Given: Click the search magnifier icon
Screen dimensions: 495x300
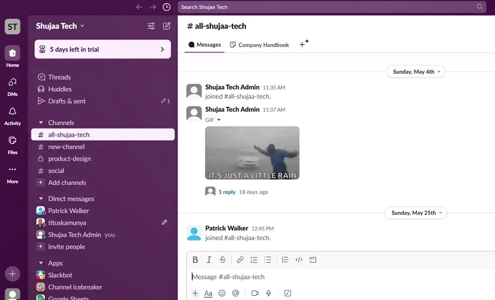Looking at the screenshot, I should [x=479, y=6].
